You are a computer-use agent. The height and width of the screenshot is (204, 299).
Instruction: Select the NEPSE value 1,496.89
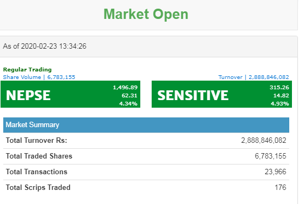pyautogui.click(x=125, y=88)
